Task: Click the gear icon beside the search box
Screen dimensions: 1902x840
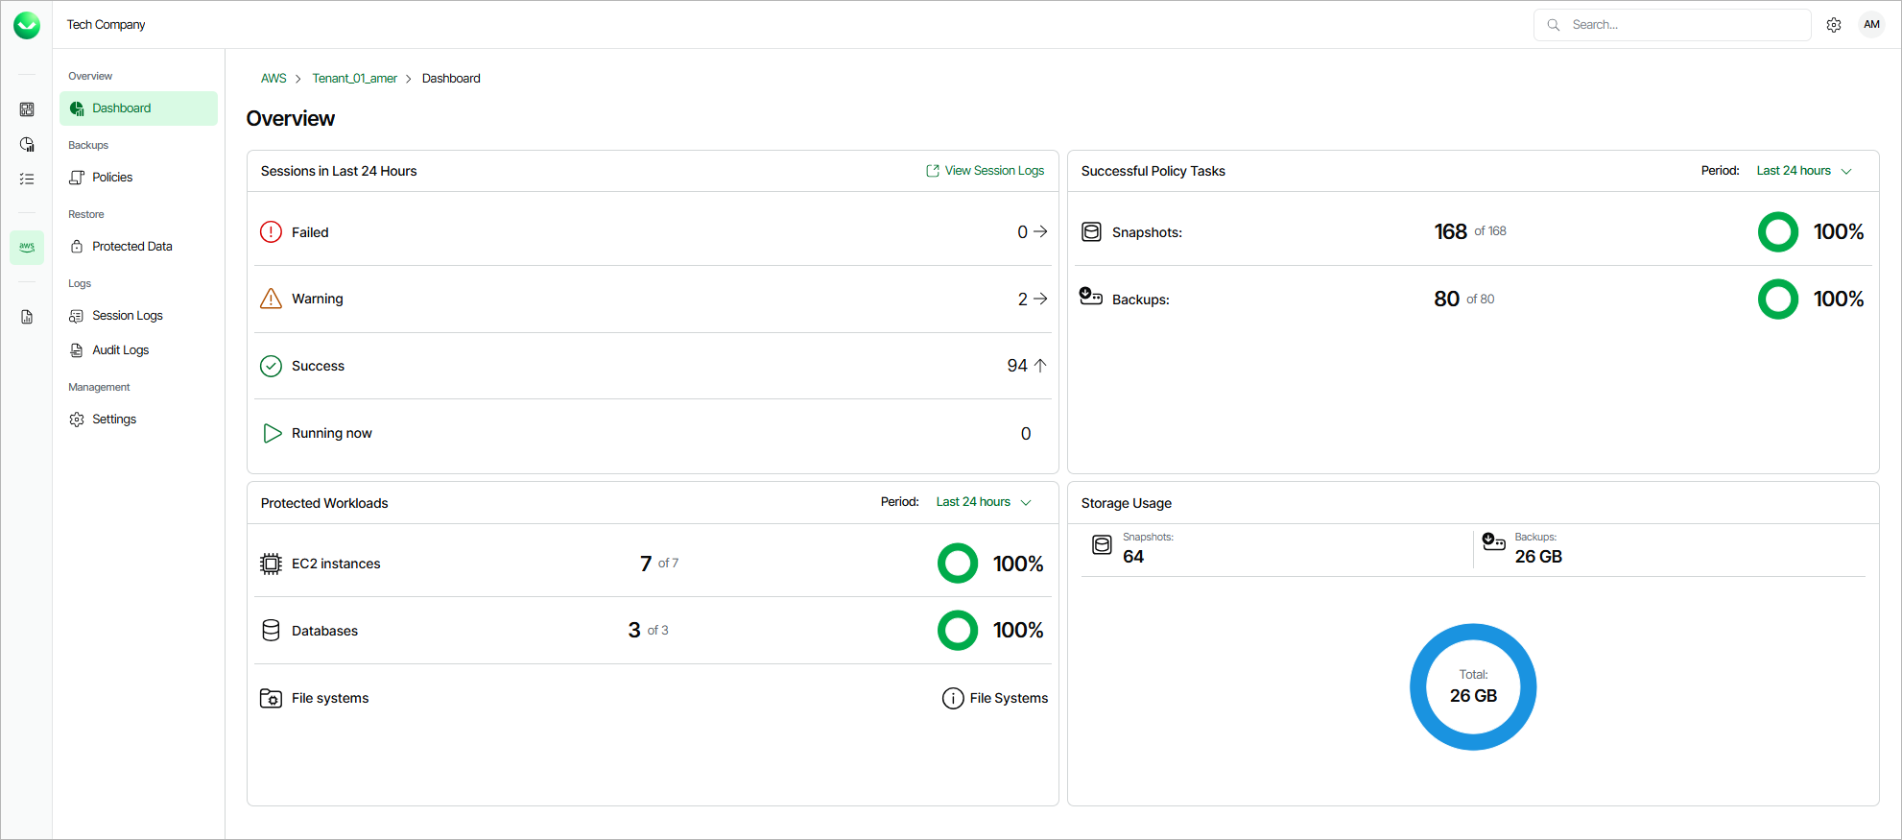Action: (1834, 25)
